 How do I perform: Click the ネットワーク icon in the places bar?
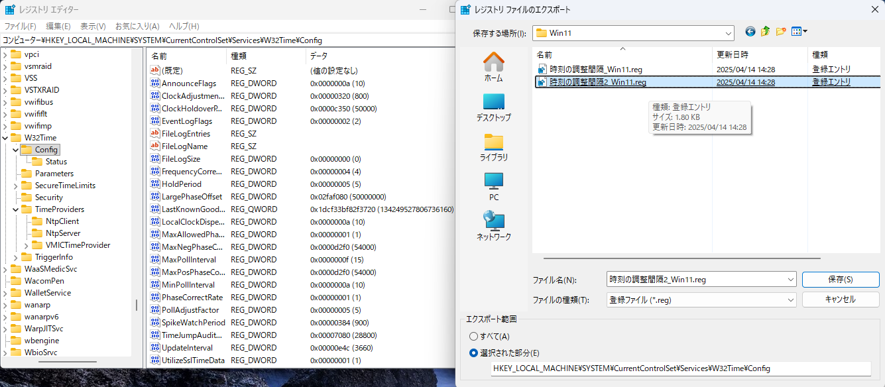[x=494, y=220]
